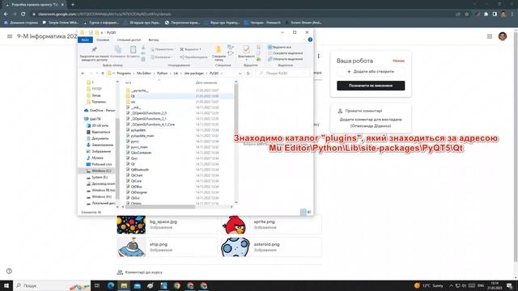
Task: Refresh the Explorer address bar location
Action: 248,74
